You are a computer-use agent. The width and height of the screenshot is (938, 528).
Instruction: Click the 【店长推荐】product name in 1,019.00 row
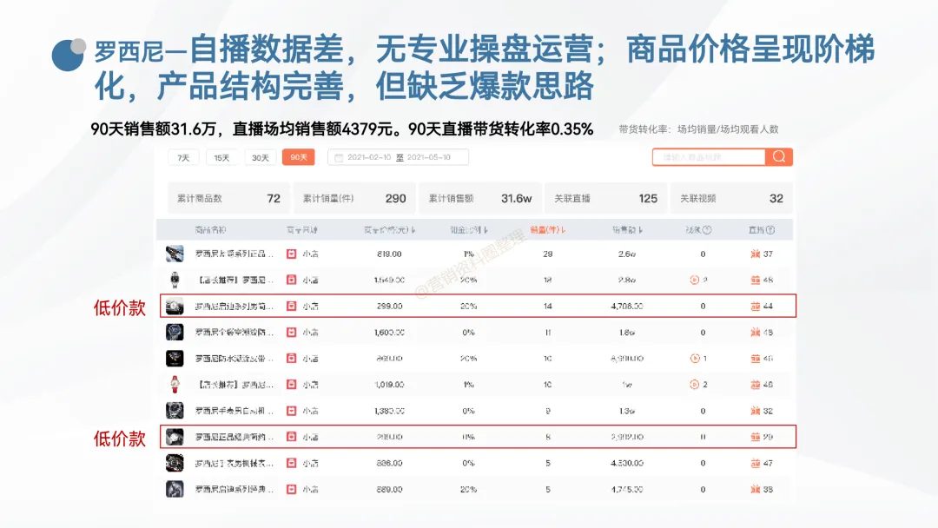click(234, 385)
